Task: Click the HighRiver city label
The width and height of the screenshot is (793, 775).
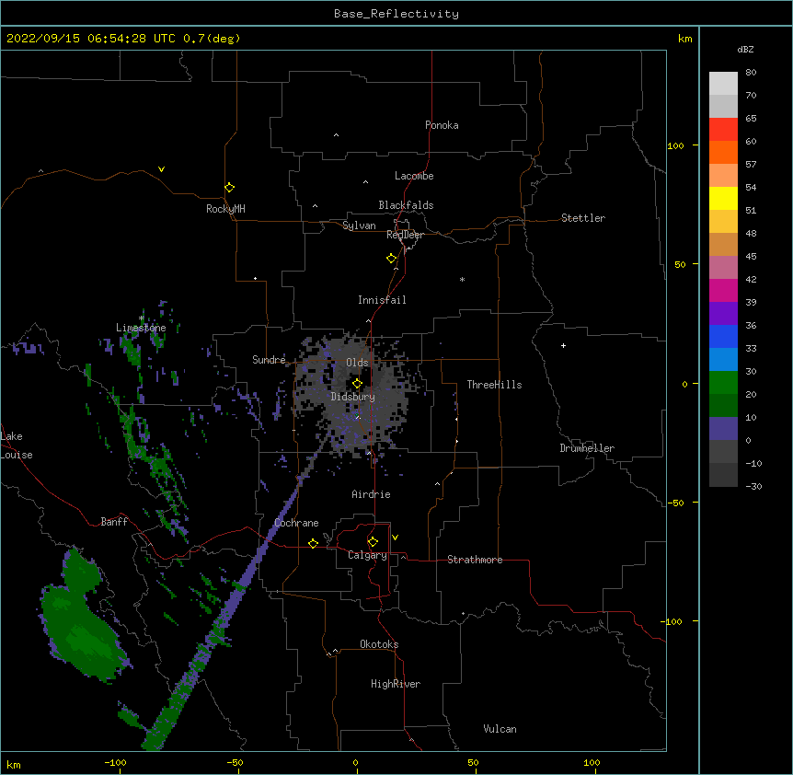Action: [396, 684]
